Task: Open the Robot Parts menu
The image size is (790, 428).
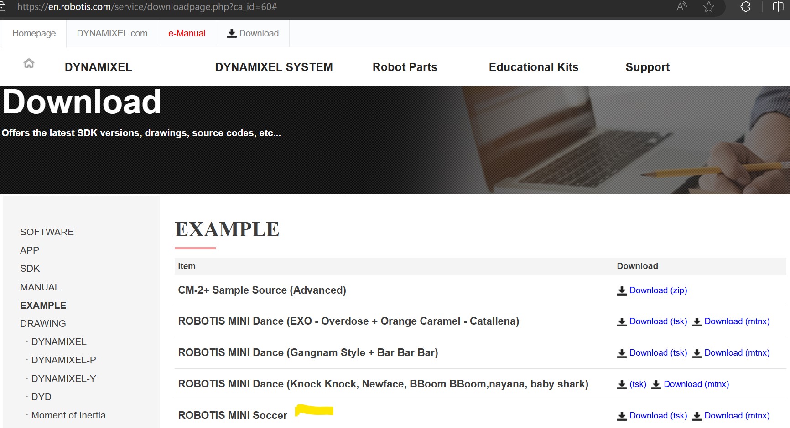Action: (x=405, y=67)
